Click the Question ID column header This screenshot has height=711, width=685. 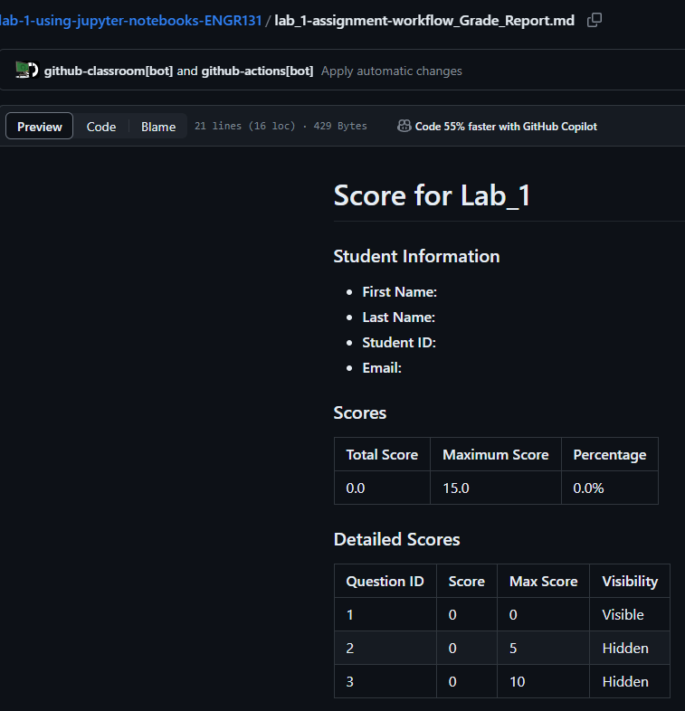385,582
